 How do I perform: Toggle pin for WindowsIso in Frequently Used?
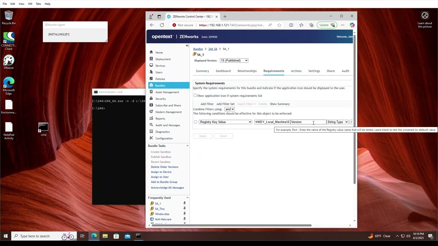point(184,214)
